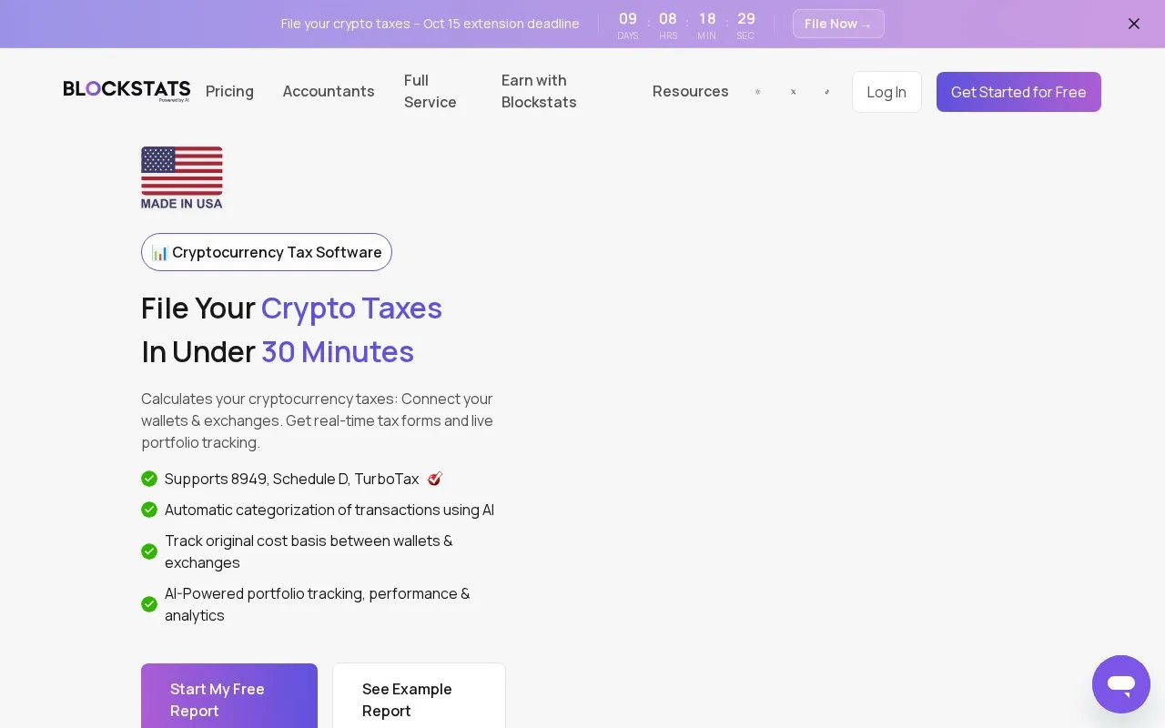The image size is (1165, 728).
Task: Click the green check beside Automatic categorization
Action: point(149,510)
